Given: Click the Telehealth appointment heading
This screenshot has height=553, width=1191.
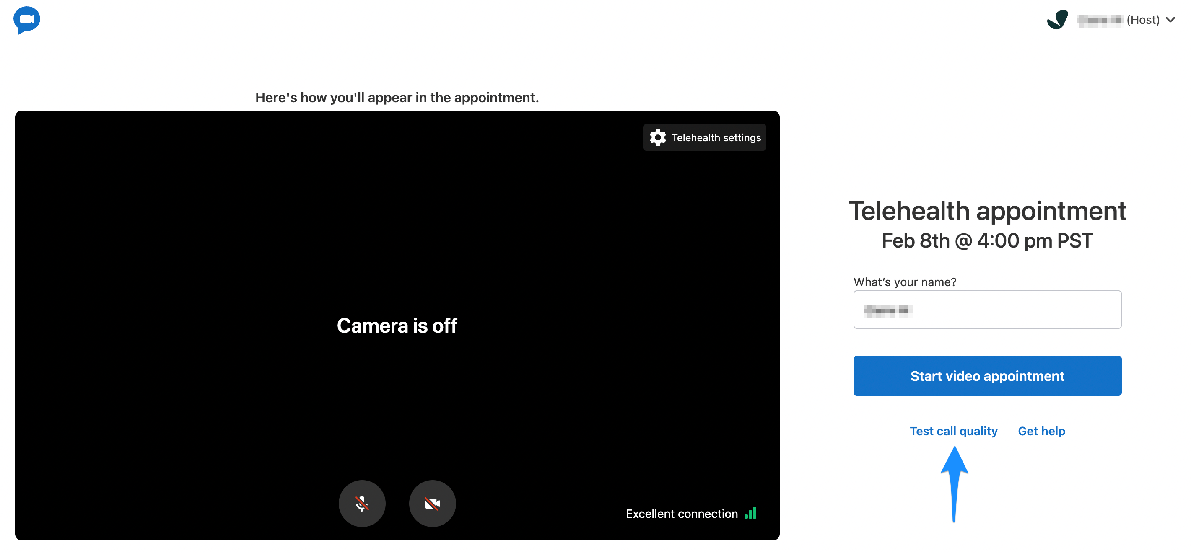Looking at the screenshot, I should (987, 211).
